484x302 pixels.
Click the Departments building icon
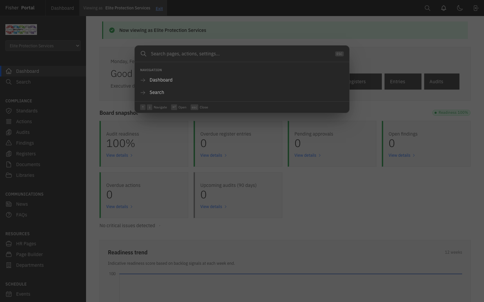coord(9,265)
